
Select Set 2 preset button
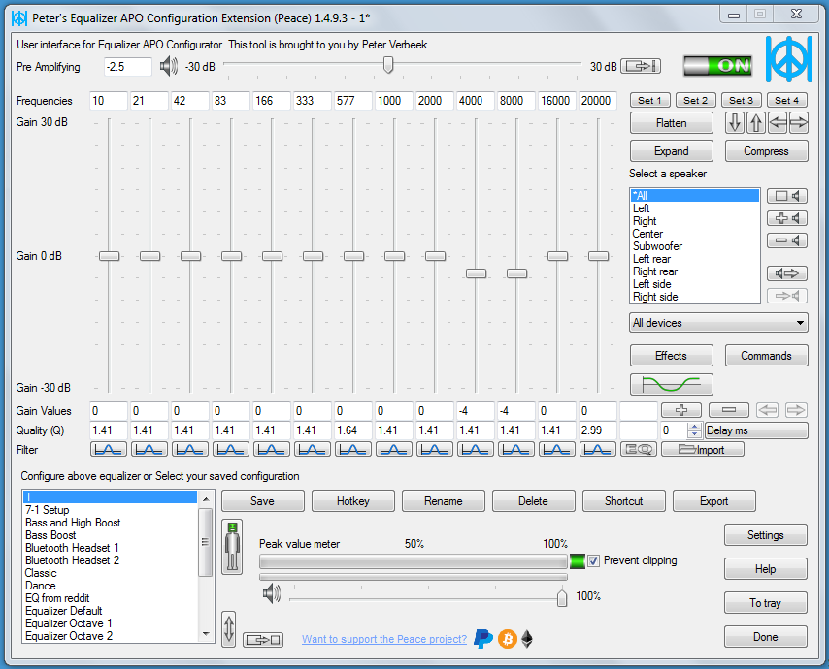point(695,100)
